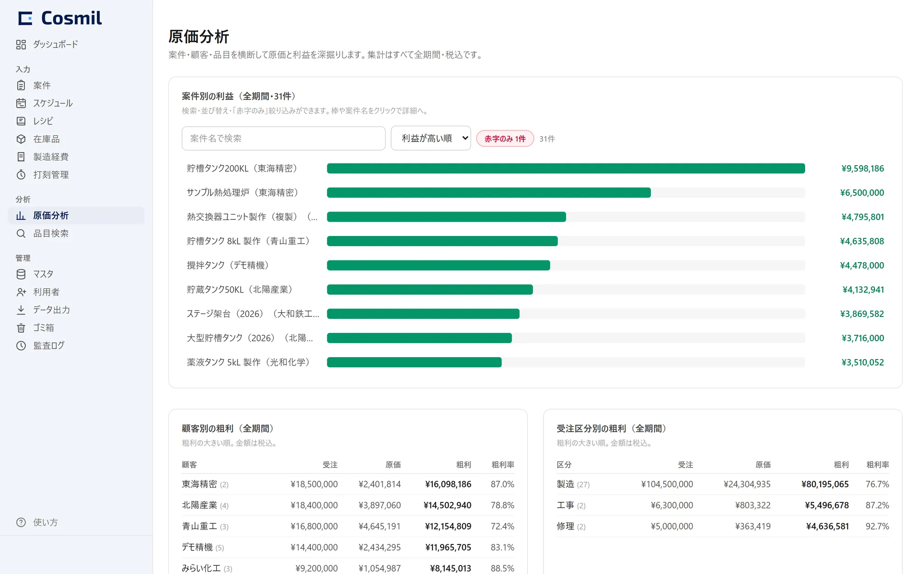Open project 貯蔵タンク50KL（北陽産業）
The image size is (918, 574).
240,290
